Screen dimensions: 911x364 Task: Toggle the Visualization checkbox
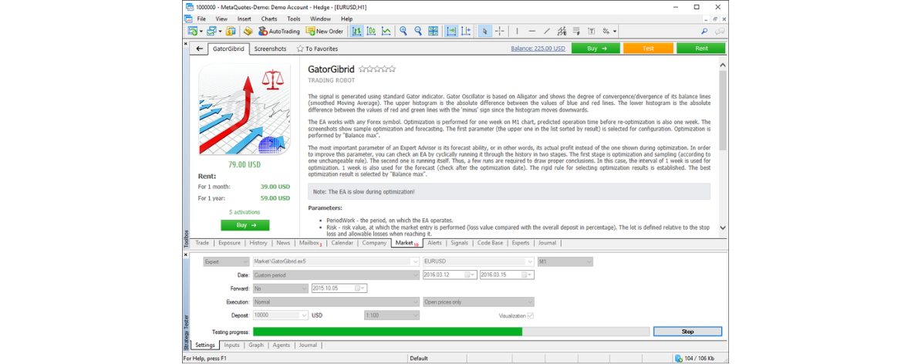[530, 315]
